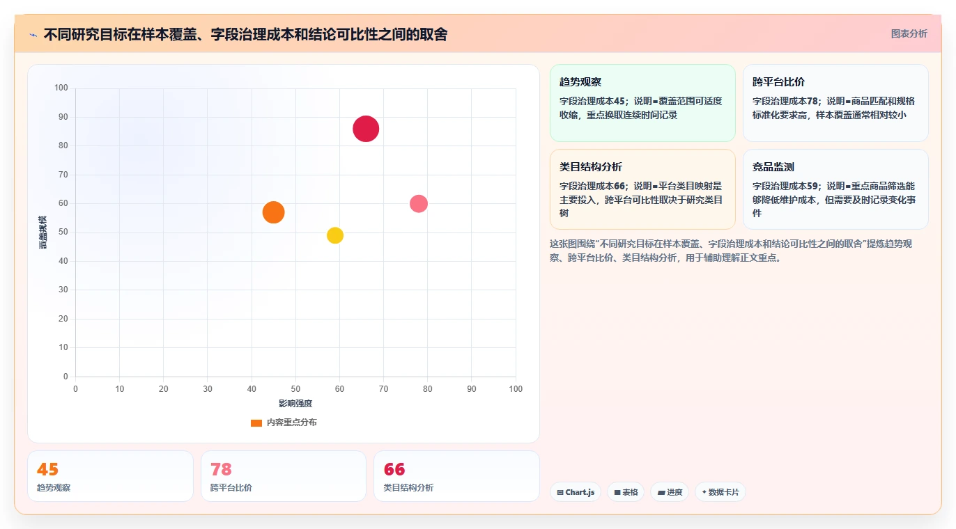The image size is (956, 529).
Task: Click the 覆盖规模 y-axis title
Action: tap(43, 232)
